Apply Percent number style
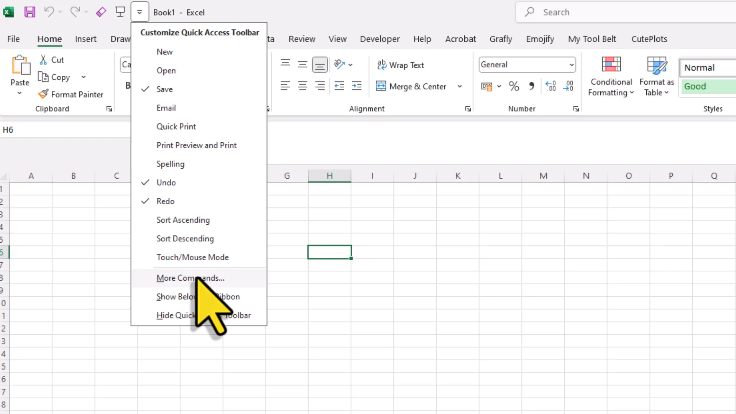This screenshot has height=414, width=736. 514,86
